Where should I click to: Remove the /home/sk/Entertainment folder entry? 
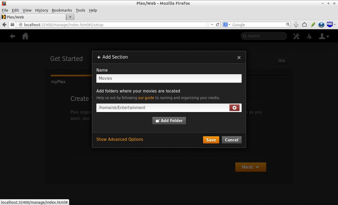234,108
